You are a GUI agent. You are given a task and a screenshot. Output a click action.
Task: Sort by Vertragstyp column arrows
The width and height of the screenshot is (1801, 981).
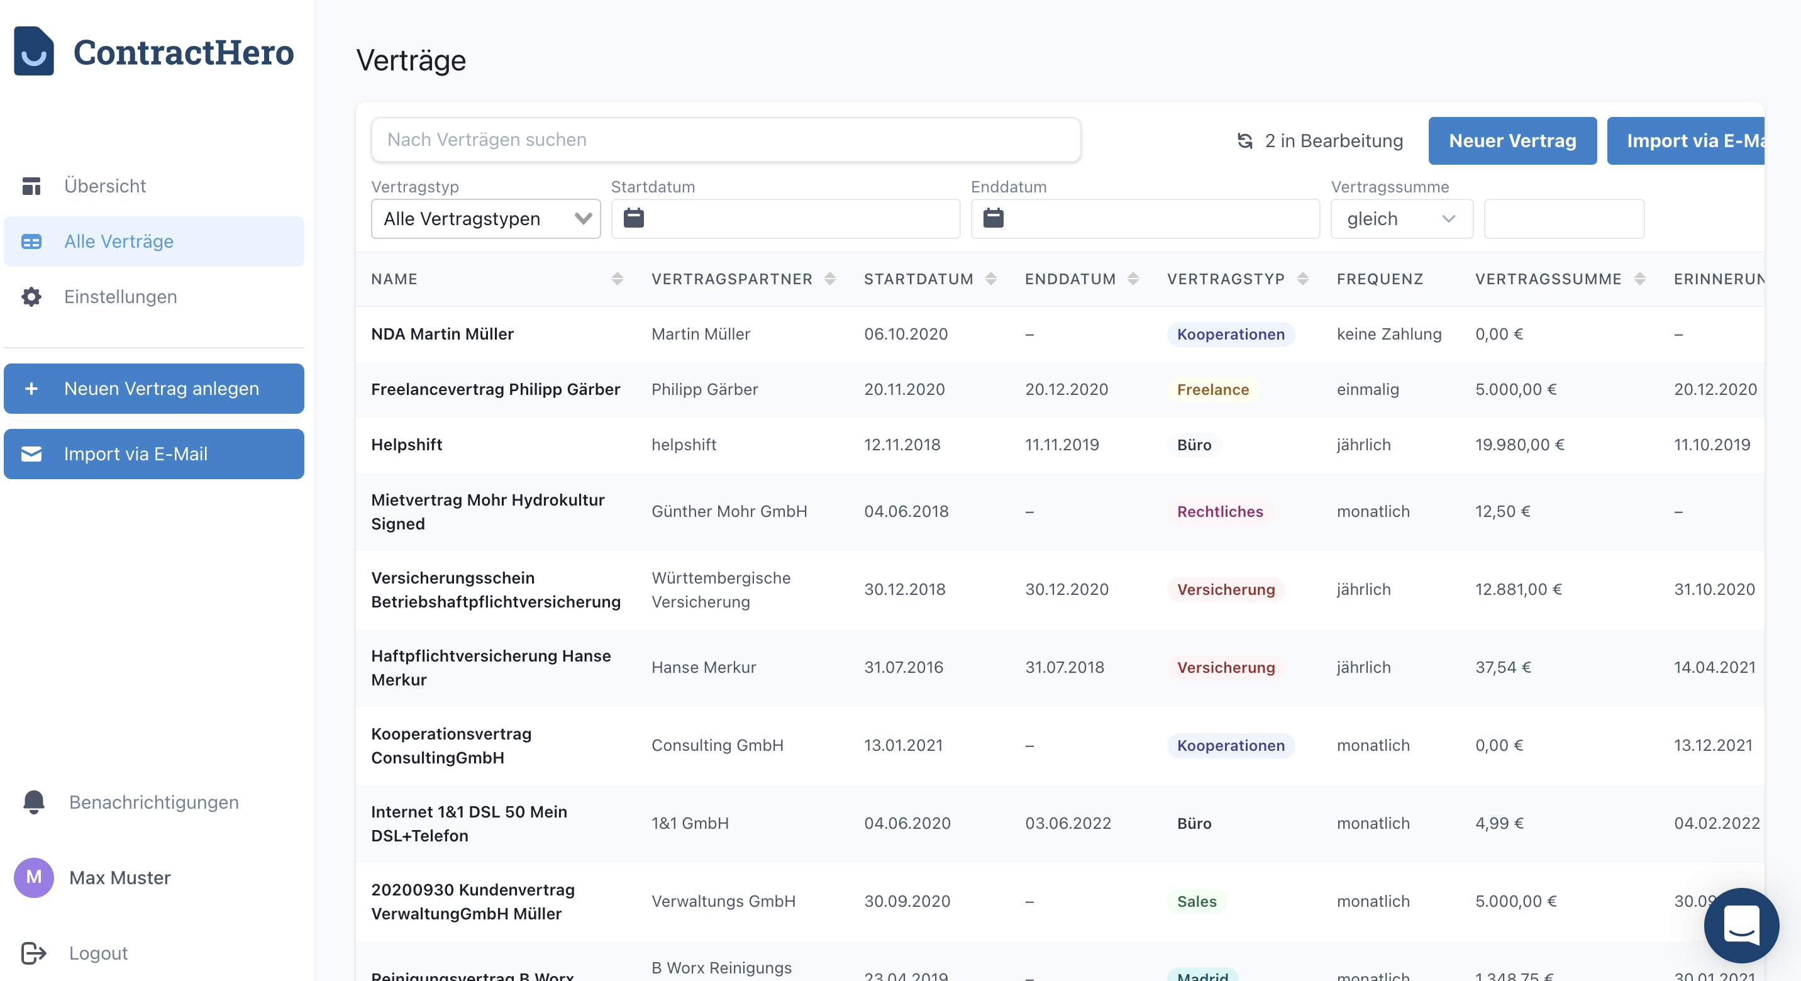click(x=1302, y=279)
